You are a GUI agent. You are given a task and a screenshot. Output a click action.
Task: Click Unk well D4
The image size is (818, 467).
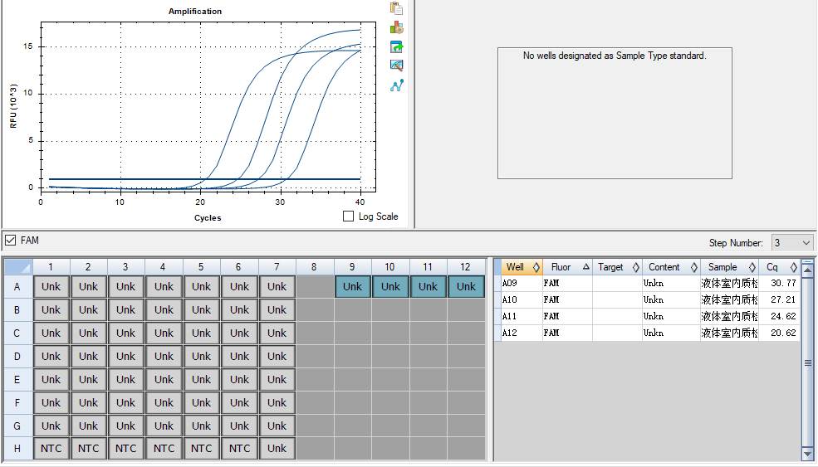(x=164, y=357)
